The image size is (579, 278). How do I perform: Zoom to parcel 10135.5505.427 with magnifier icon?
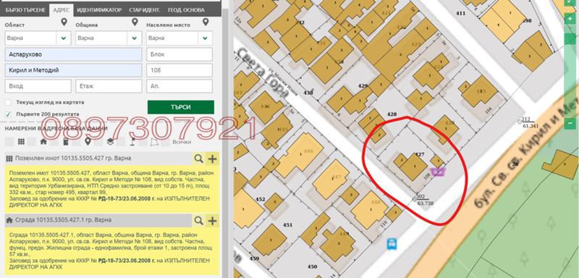(198, 159)
